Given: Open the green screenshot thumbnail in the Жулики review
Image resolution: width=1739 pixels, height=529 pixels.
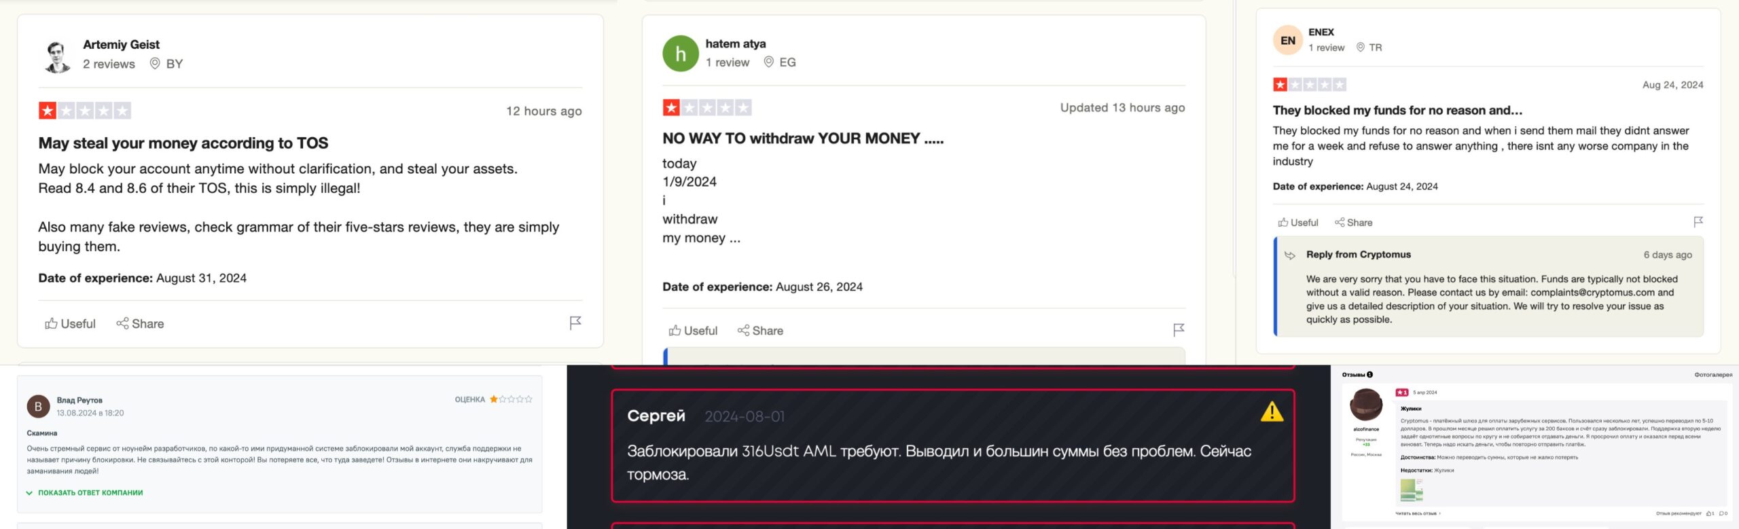Looking at the screenshot, I should [1412, 490].
